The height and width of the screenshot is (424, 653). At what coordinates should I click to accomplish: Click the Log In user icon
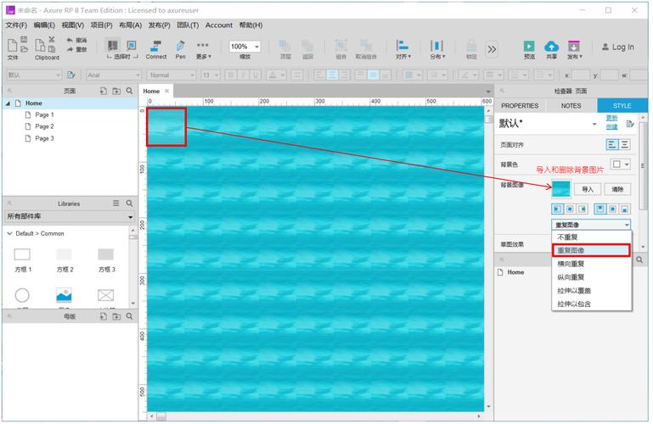[605, 47]
